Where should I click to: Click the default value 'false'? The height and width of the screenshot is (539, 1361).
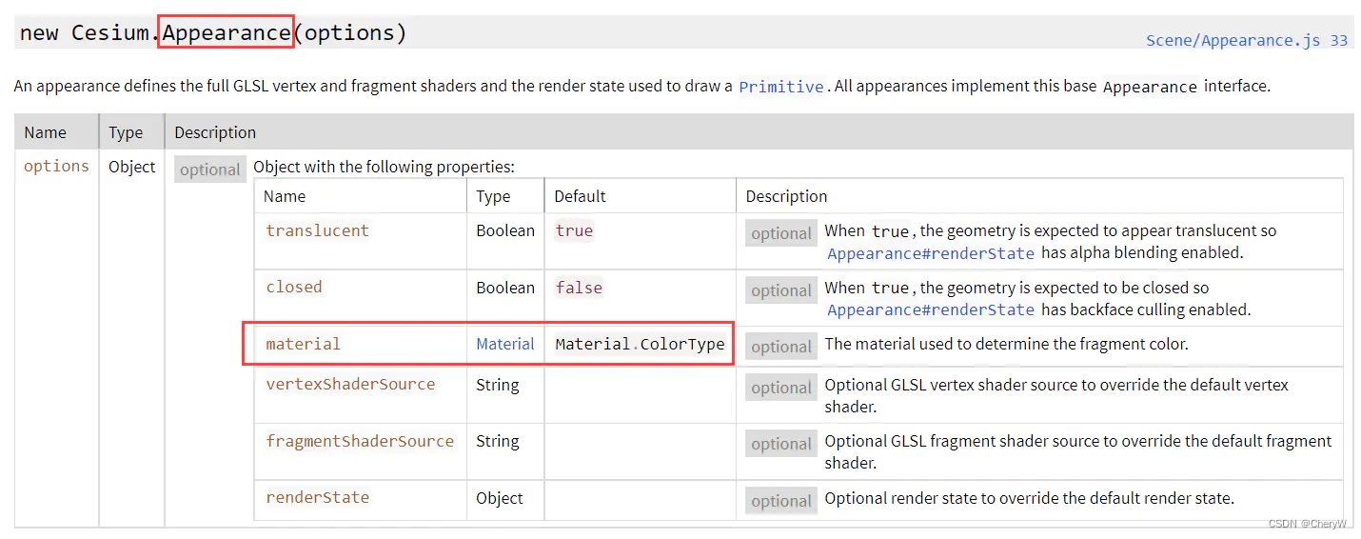click(x=579, y=287)
